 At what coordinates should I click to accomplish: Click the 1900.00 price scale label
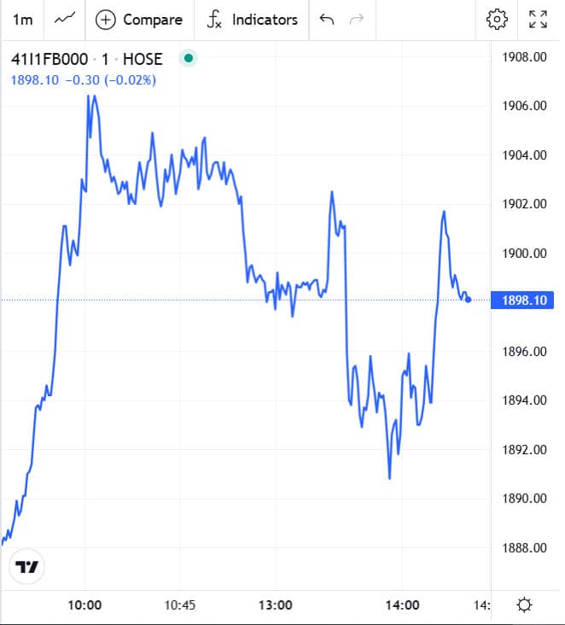[524, 254]
